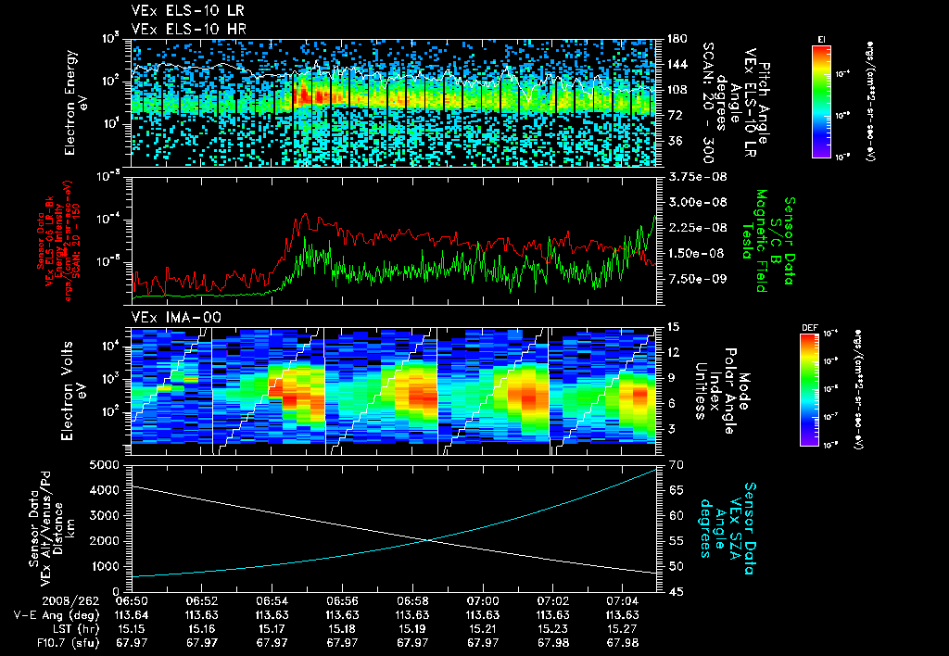The height and width of the screenshot is (656, 949).
Task: Click the 'Polar Angle Index' axis label
Action: 722,391
